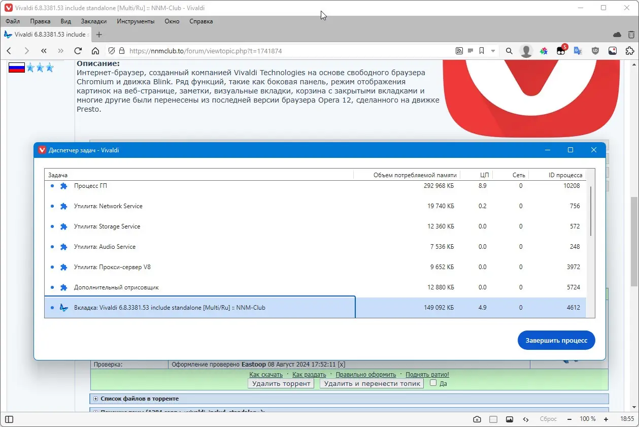Reload the current page

(x=78, y=51)
